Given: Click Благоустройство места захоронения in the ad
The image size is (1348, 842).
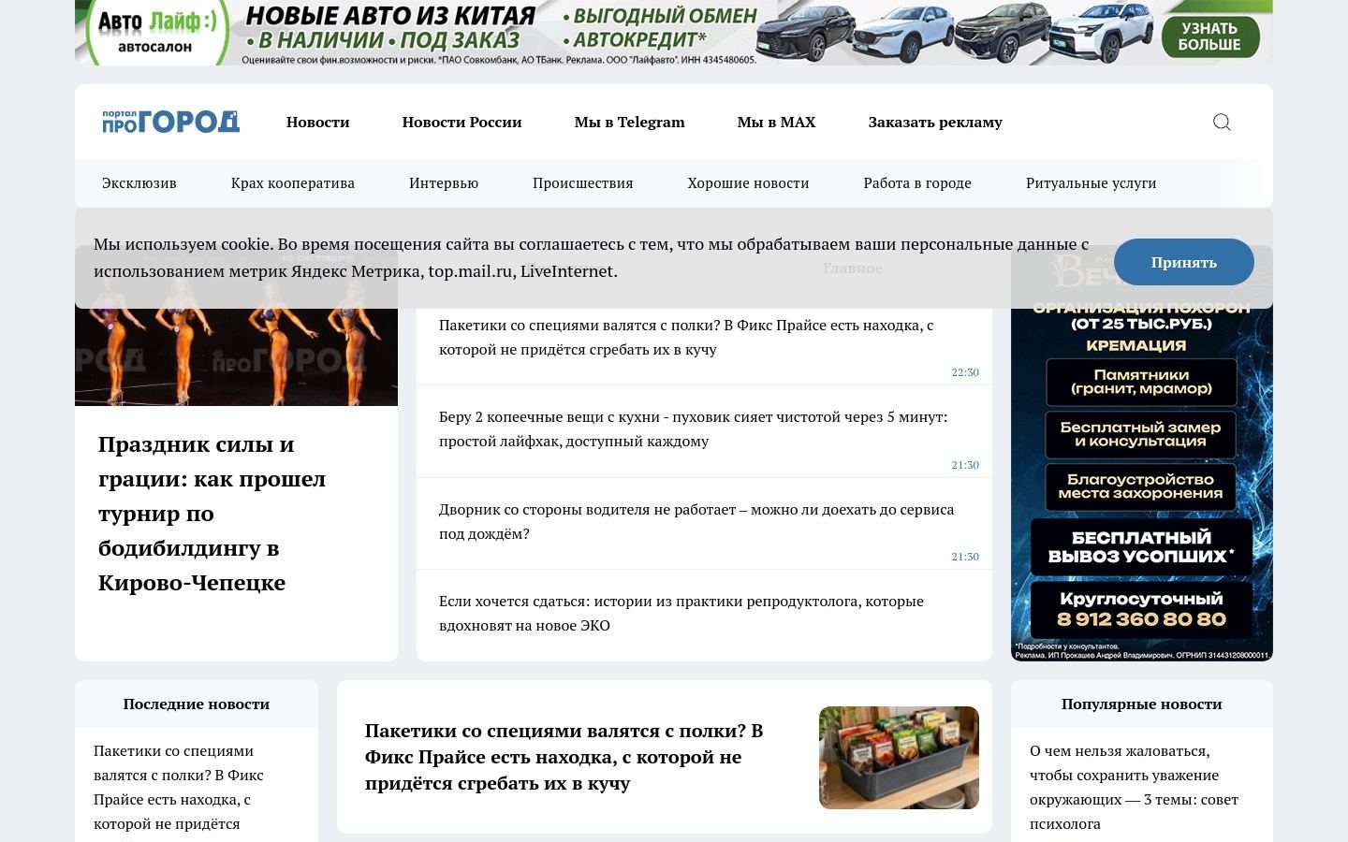Looking at the screenshot, I should (1141, 486).
